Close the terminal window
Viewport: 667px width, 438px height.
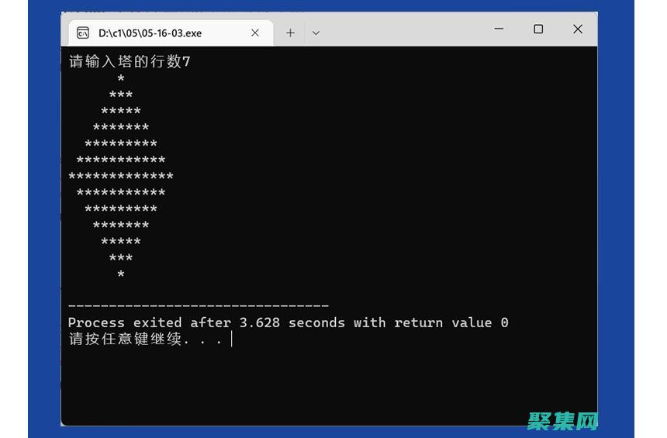point(578,29)
